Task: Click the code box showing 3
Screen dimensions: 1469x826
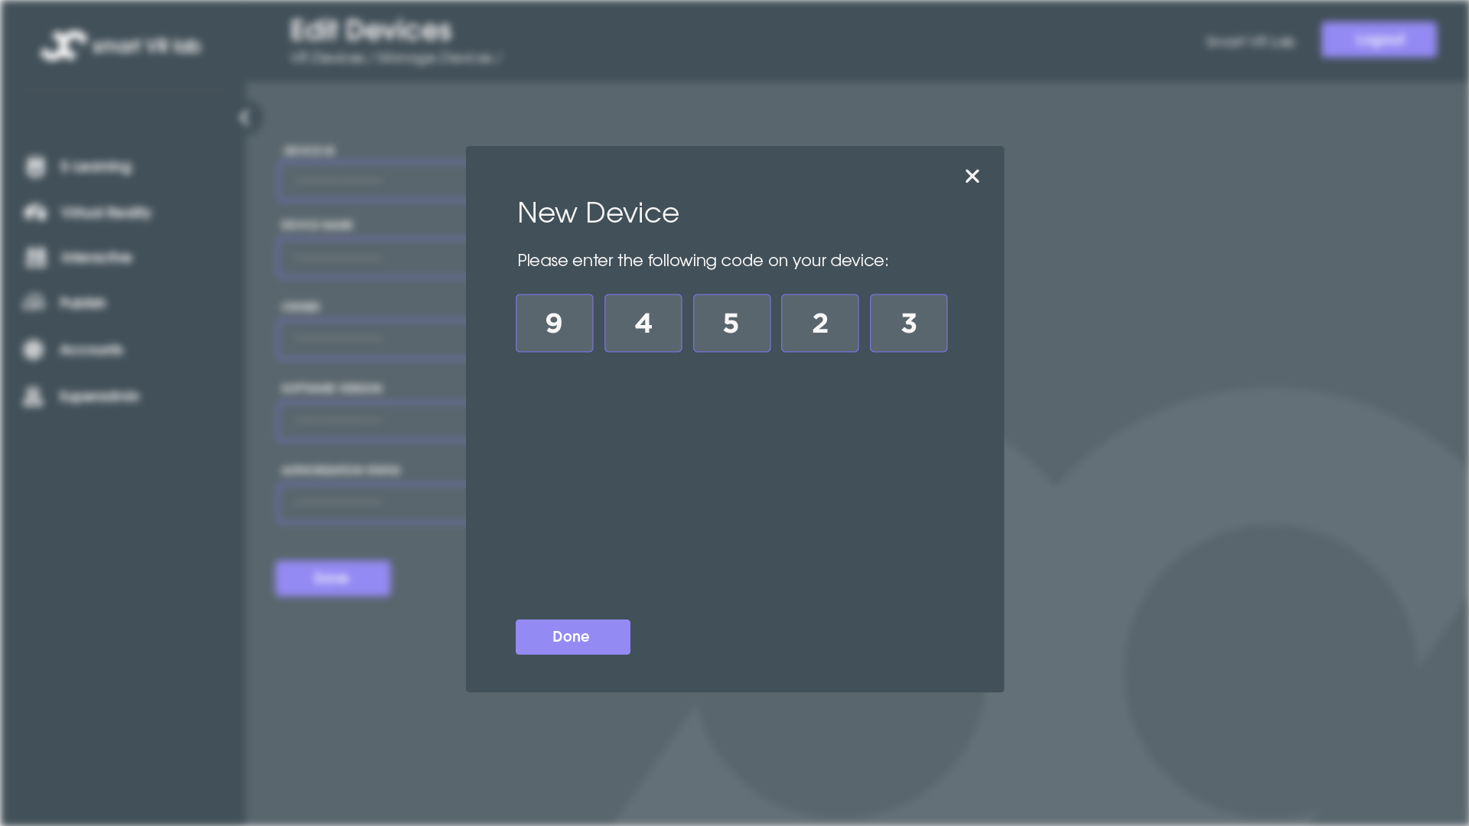Action: (908, 324)
